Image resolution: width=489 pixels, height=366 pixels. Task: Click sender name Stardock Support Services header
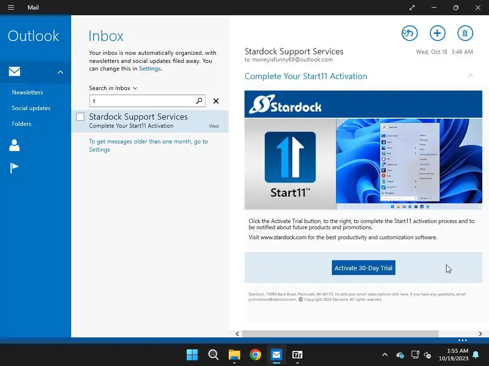tap(294, 51)
